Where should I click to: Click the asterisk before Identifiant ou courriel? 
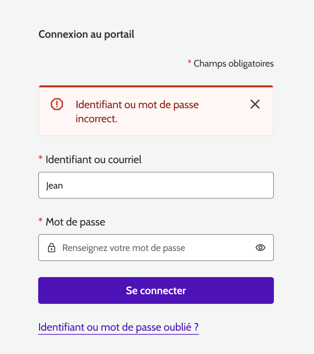point(41,159)
